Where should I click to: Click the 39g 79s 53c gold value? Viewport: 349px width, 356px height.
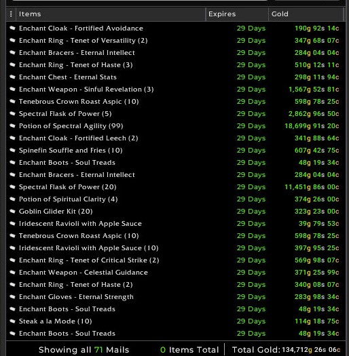click(x=318, y=224)
